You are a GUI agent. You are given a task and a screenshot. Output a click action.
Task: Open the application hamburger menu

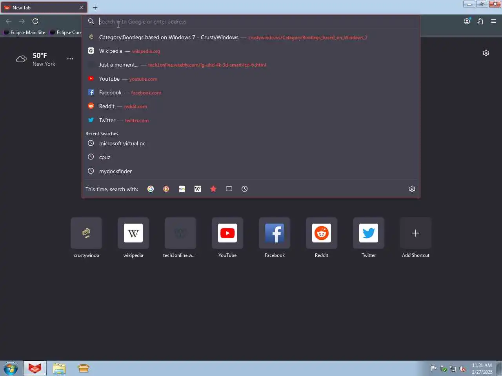tap(493, 21)
